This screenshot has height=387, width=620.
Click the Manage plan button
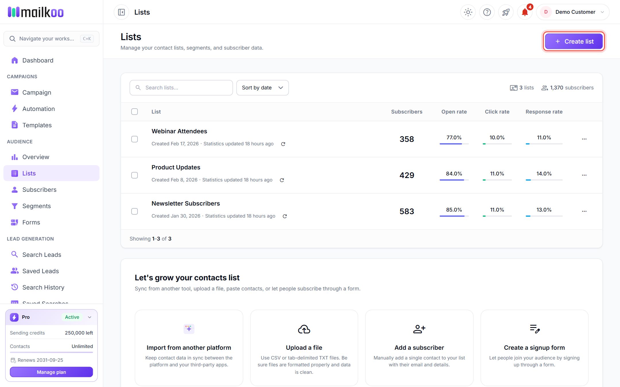51,372
